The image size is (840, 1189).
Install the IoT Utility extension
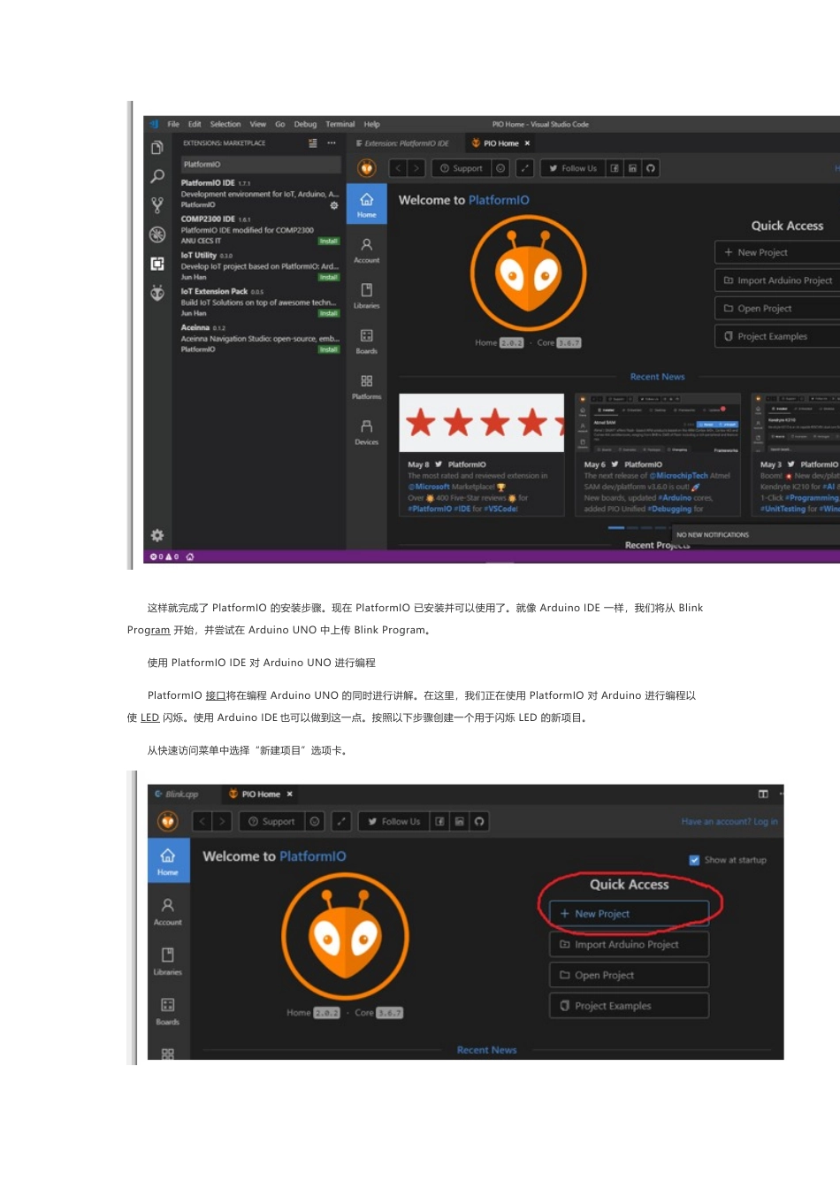click(330, 277)
